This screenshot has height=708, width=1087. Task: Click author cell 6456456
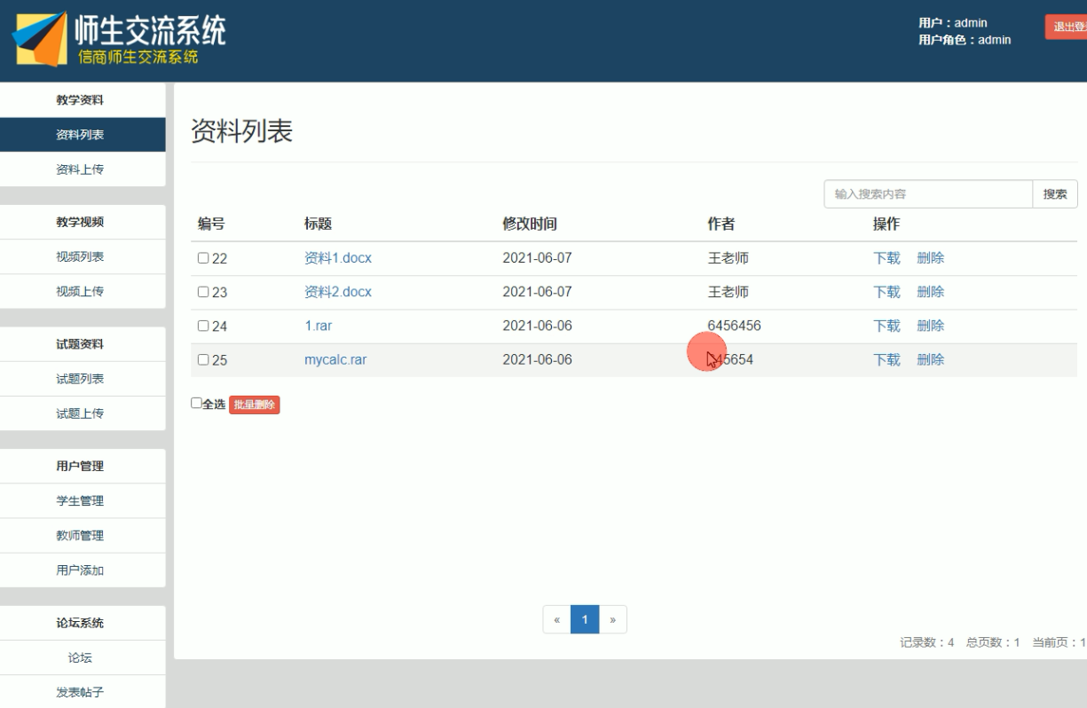point(734,326)
